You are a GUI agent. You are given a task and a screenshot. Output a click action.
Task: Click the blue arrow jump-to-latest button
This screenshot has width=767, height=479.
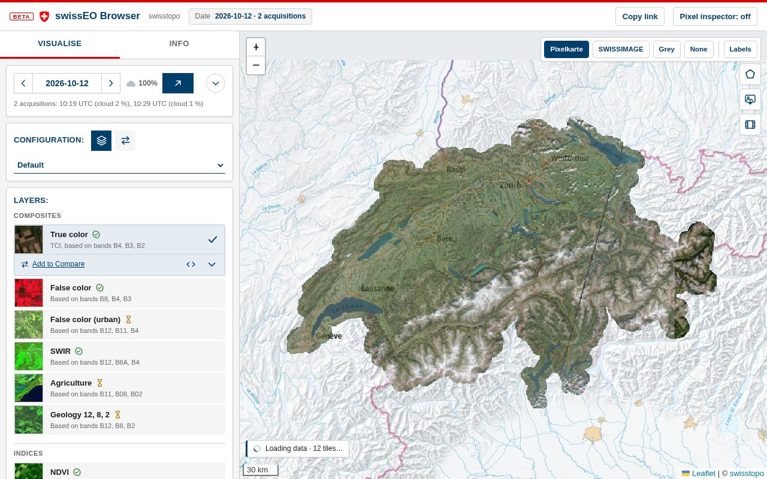tap(178, 83)
